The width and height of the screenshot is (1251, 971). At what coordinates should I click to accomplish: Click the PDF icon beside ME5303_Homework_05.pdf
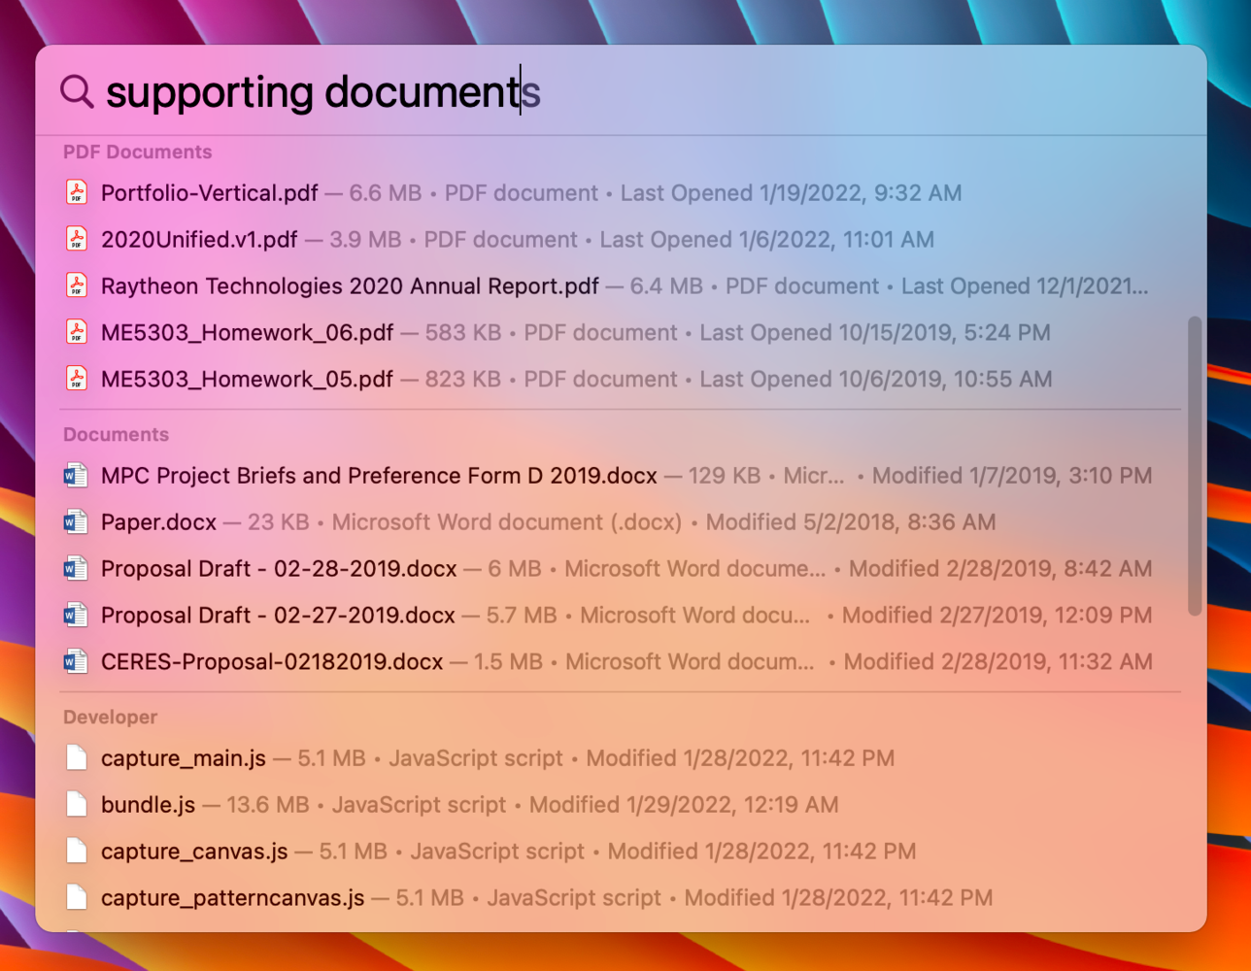77,379
